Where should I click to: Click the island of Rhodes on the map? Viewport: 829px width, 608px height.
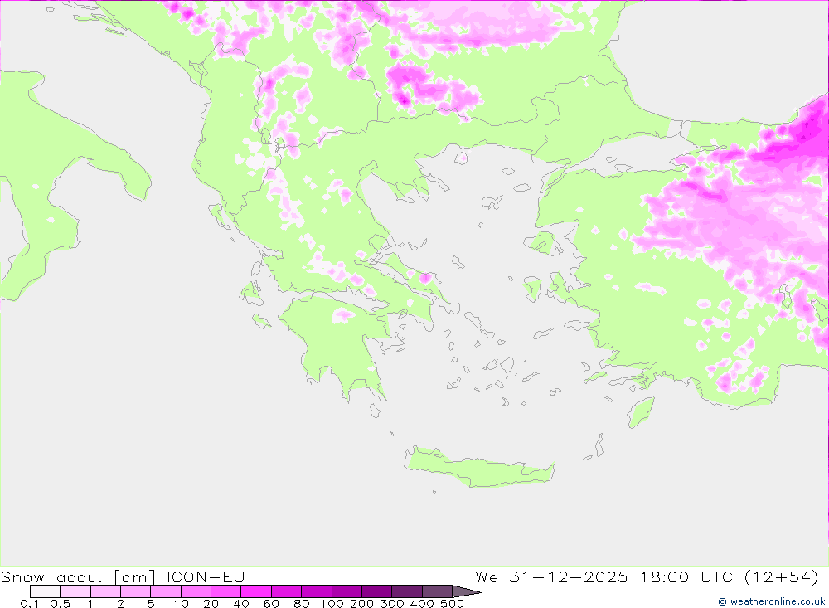pos(641,413)
